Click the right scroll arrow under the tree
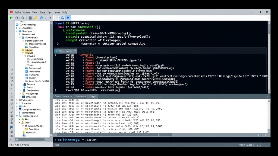The height and width of the screenshot is (156, 278). [47, 139]
